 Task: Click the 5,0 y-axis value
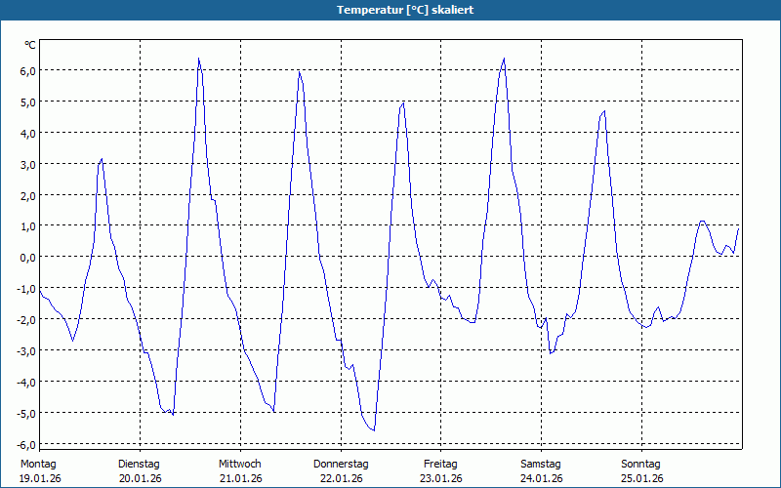28,102
